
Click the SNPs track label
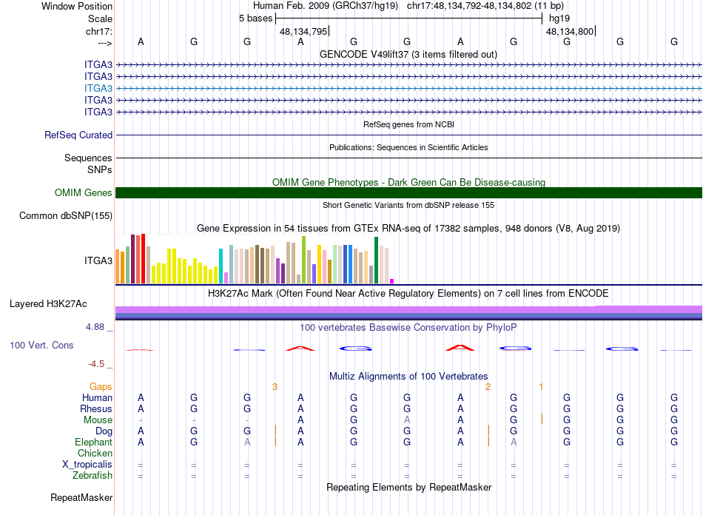click(x=100, y=170)
